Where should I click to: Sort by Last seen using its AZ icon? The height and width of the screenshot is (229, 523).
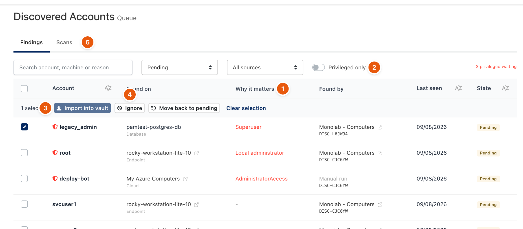[459, 88]
